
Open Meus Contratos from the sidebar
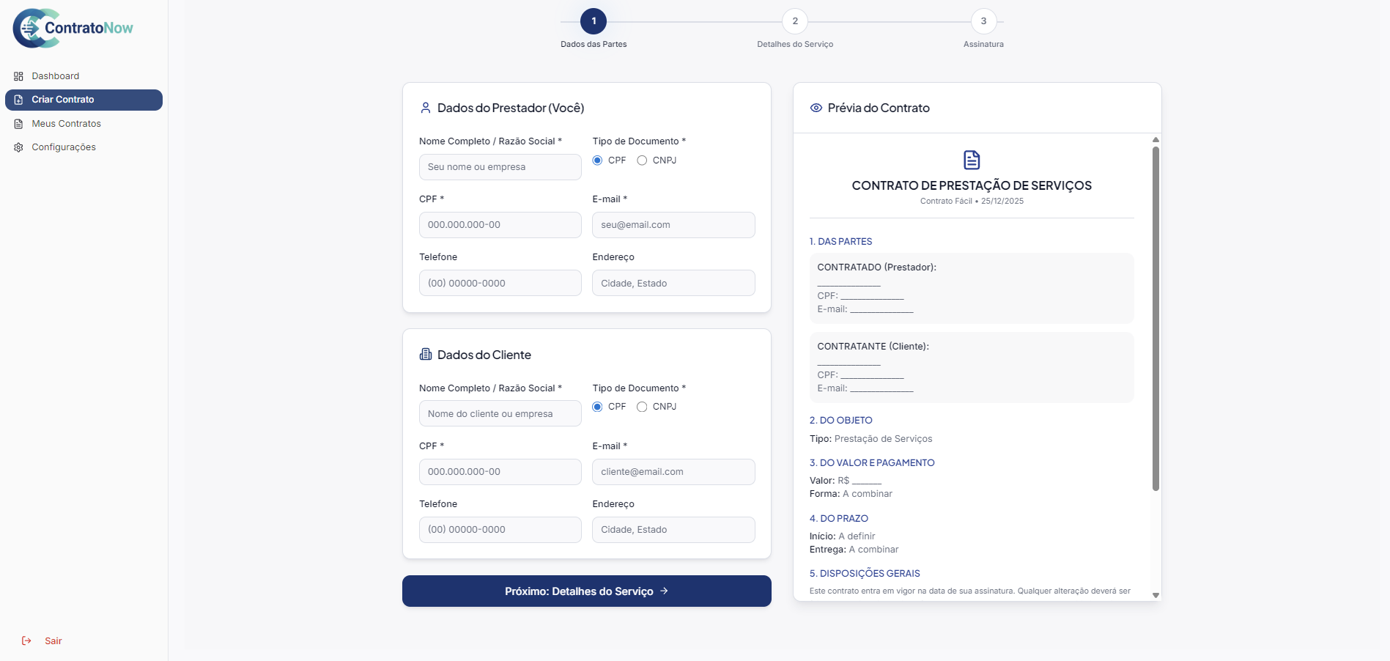click(66, 124)
